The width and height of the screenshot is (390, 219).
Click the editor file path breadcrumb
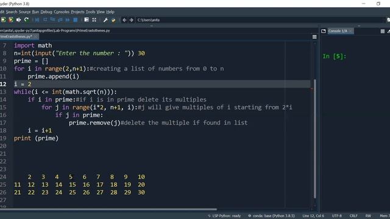(55, 30)
